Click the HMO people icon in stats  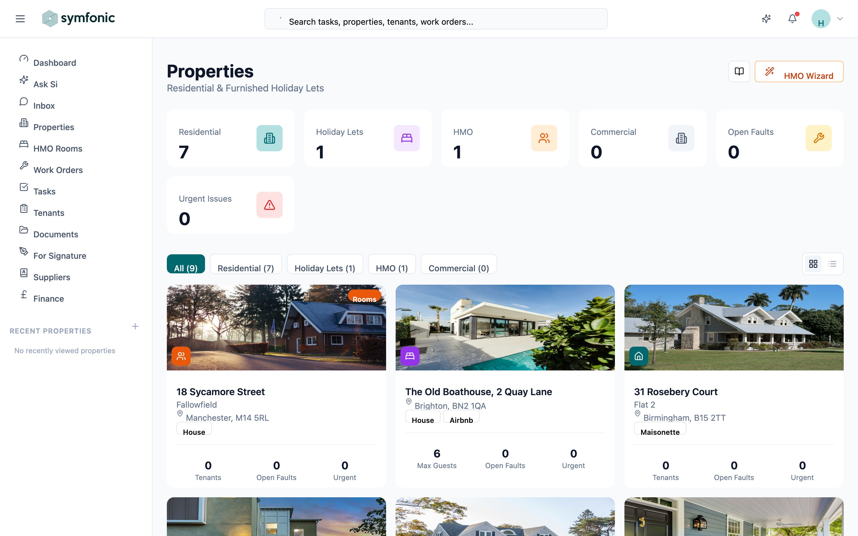point(544,138)
